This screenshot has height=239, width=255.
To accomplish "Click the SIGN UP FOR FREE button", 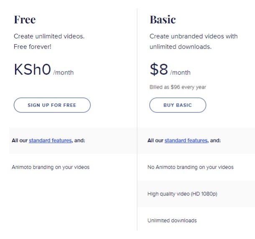I will 52,105.
